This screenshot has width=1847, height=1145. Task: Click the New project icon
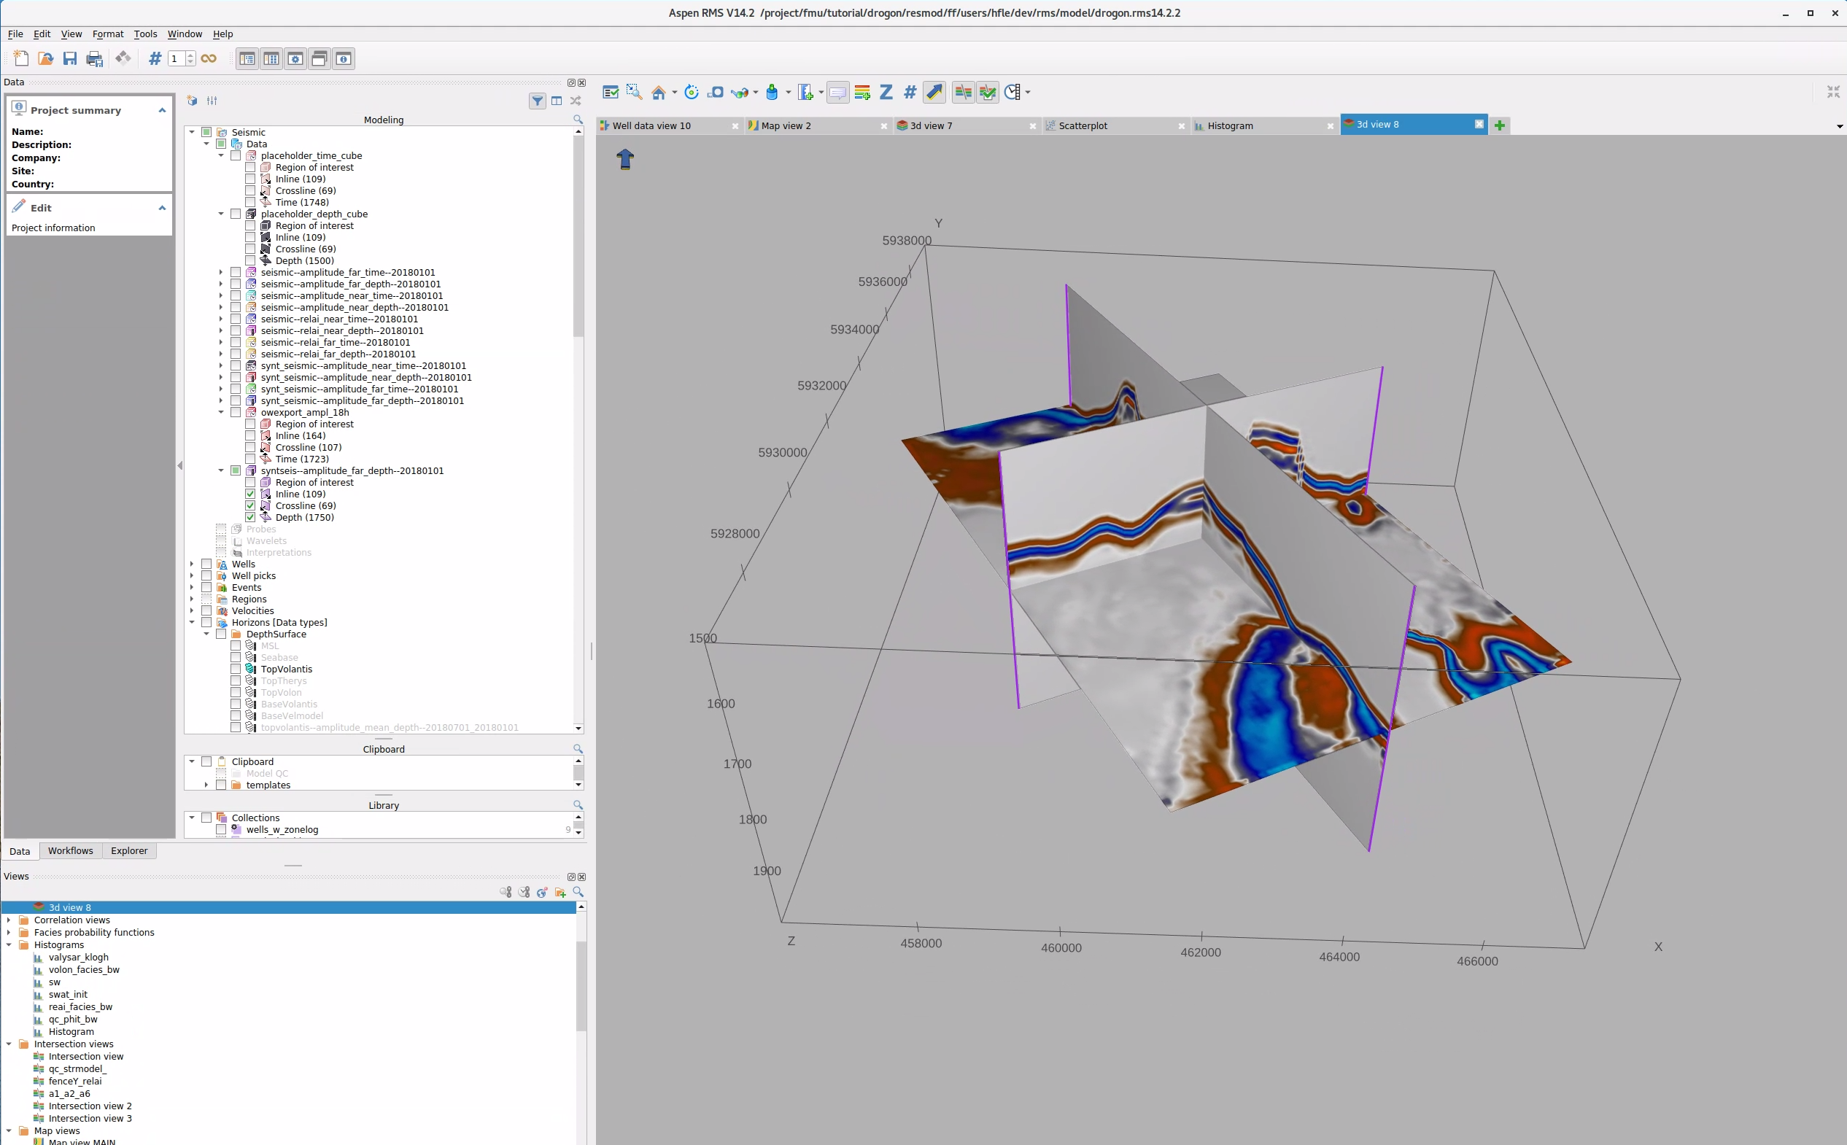[x=21, y=58]
